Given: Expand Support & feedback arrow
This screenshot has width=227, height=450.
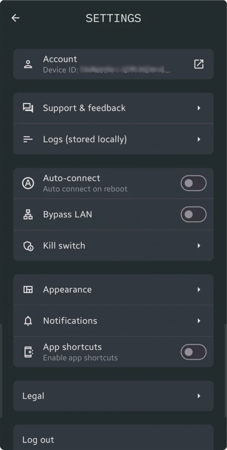Looking at the screenshot, I should point(199,108).
